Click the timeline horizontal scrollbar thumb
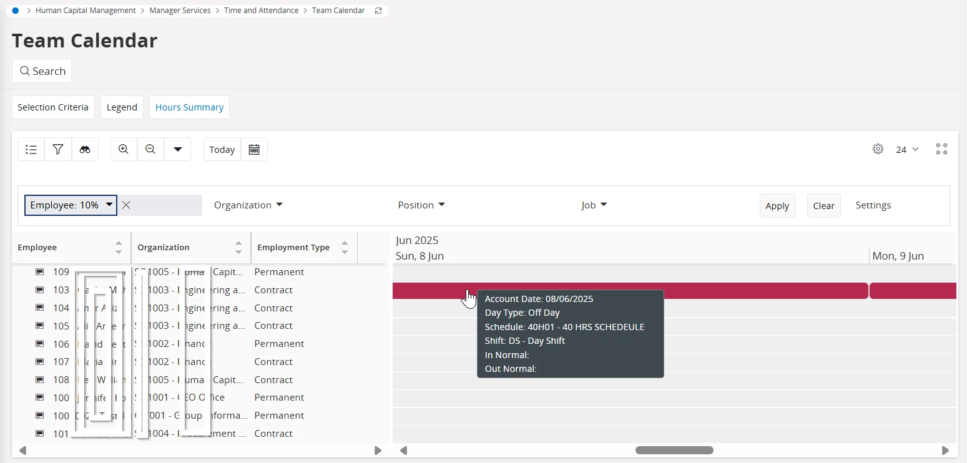 pyautogui.click(x=674, y=451)
